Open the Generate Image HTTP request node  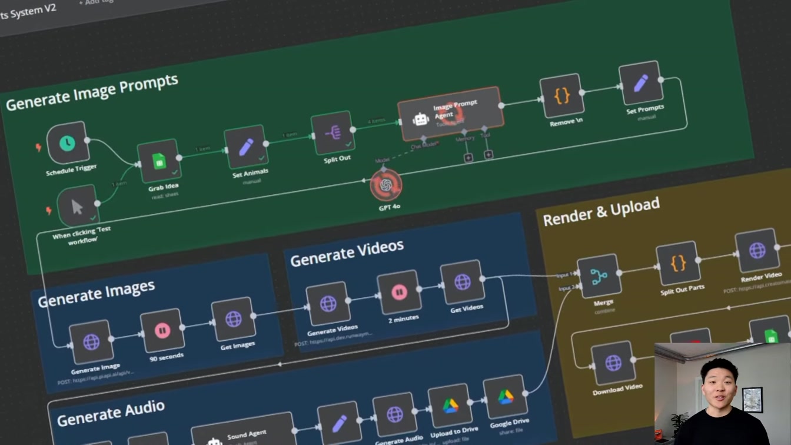point(91,342)
